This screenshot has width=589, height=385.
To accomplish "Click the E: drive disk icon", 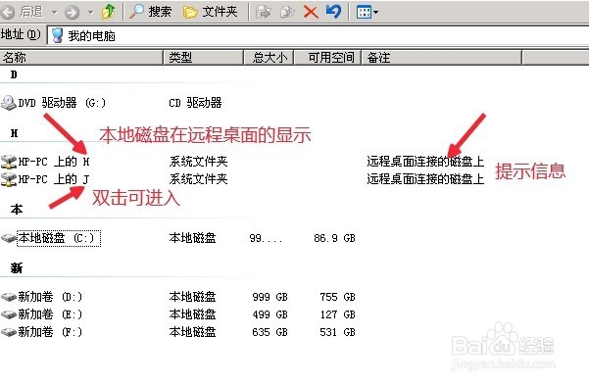I will click(8, 314).
